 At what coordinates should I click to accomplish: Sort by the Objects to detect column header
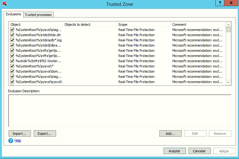point(90,25)
